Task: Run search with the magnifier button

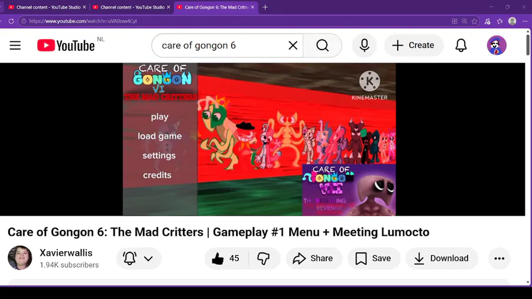Action: [x=322, y=45]
